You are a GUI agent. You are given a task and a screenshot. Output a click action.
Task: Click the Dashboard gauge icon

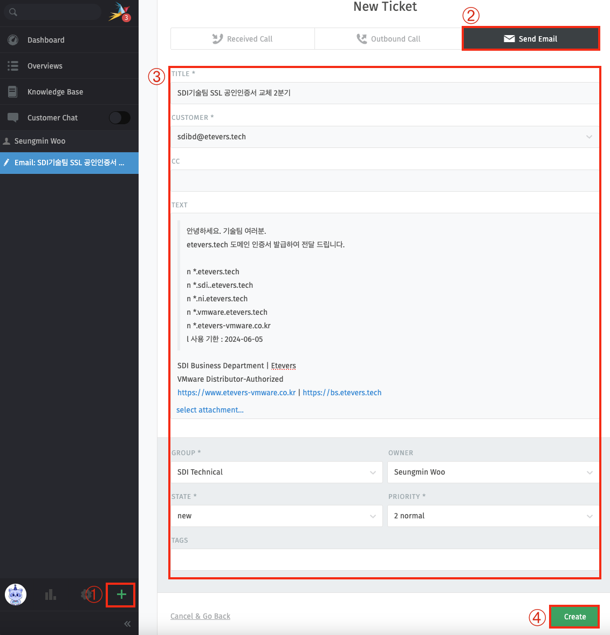13,40
